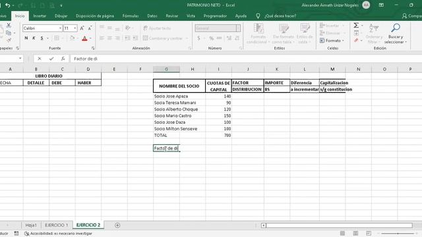Open the font size 11 dropdown
The width and height of the screenshot is (422, 237).
point(75,28)
